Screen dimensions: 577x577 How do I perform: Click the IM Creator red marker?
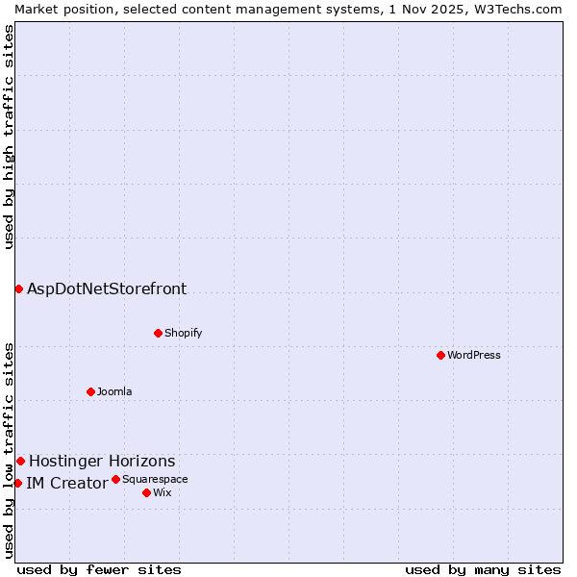[17, 483]
